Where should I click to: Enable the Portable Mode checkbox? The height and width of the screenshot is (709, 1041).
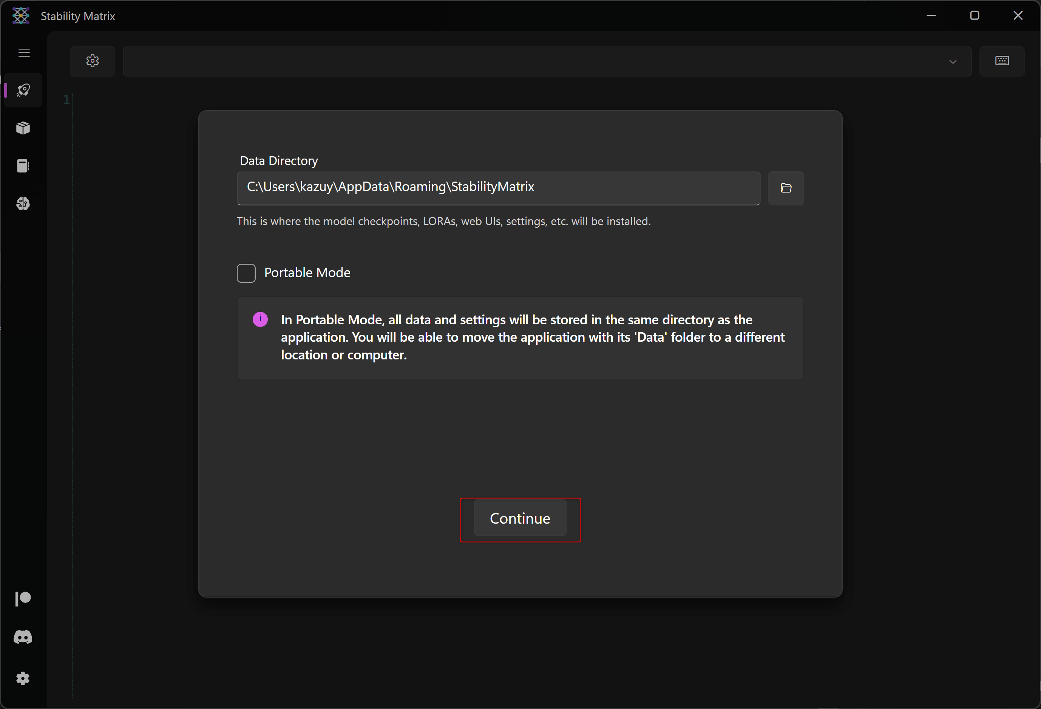(x=246, y=273)
